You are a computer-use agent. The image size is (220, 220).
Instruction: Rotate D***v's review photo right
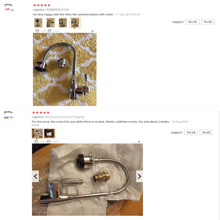tap(53, 141)
